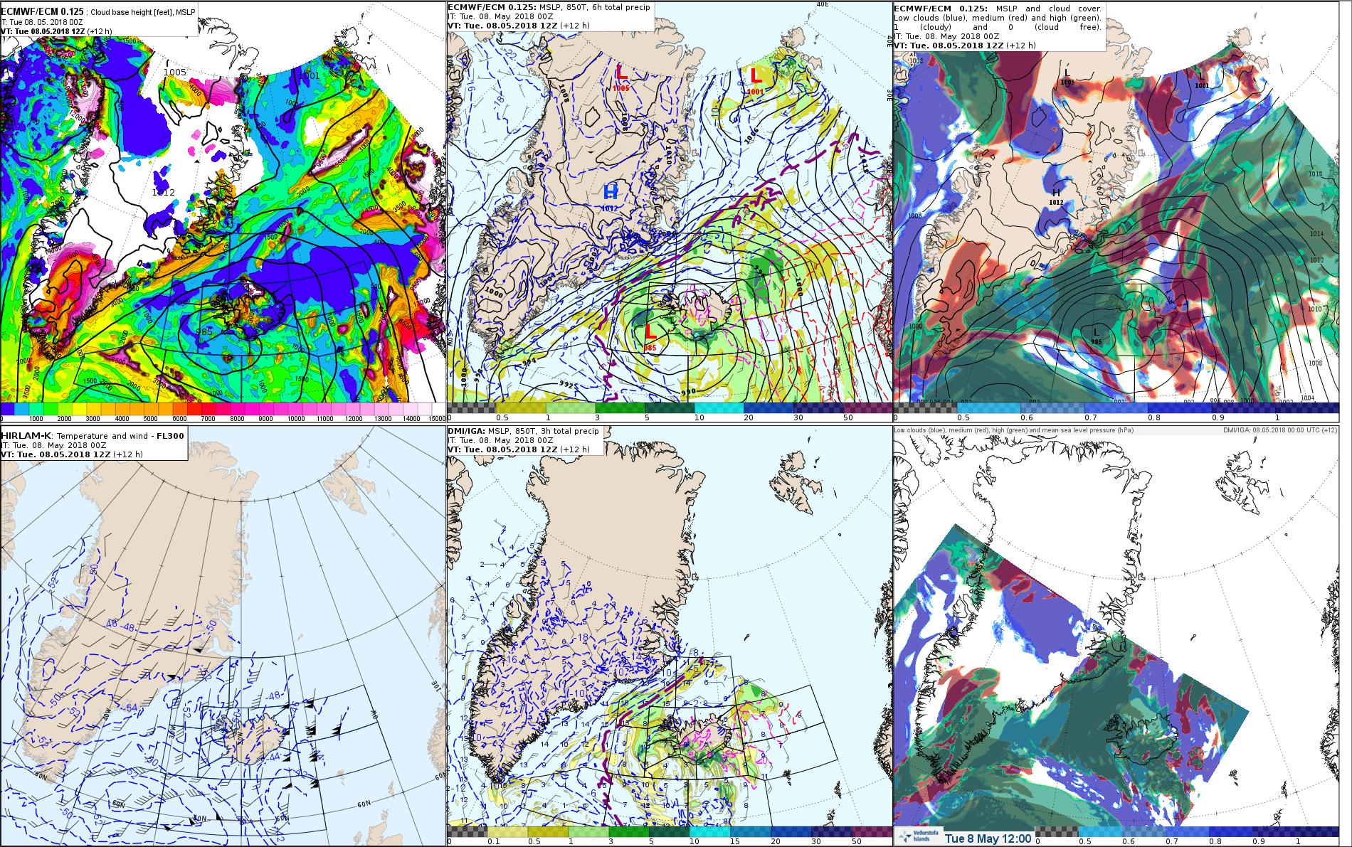Select 'DMI/IGA: MSLP, 850T, 3h total precip' title
Screen dimensions: 1352x847
coord(524,431)
